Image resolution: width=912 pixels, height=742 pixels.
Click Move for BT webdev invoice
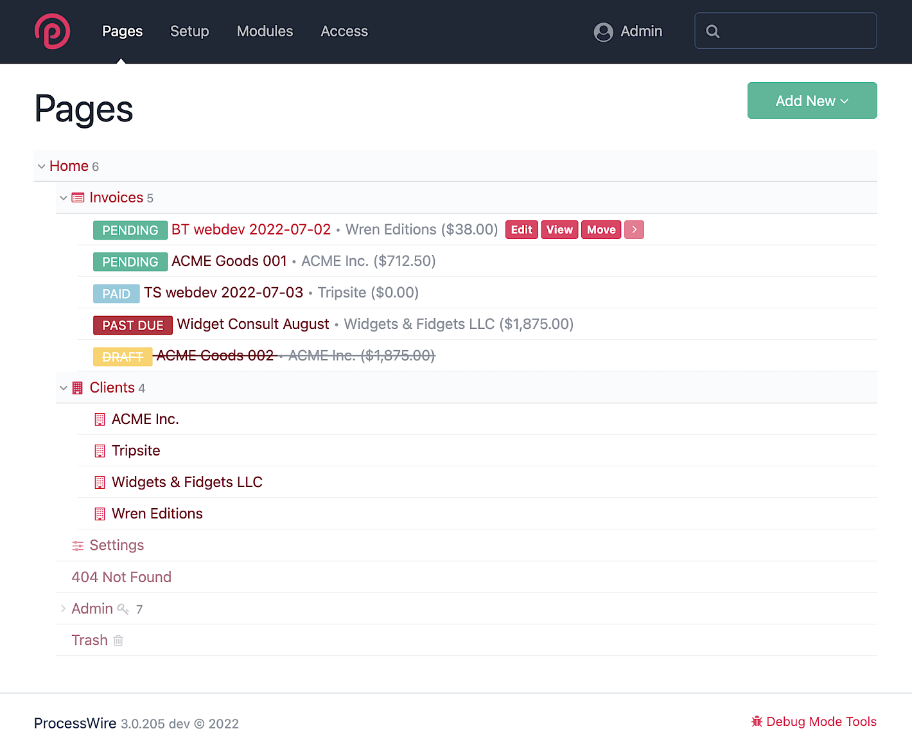(601, 229)
